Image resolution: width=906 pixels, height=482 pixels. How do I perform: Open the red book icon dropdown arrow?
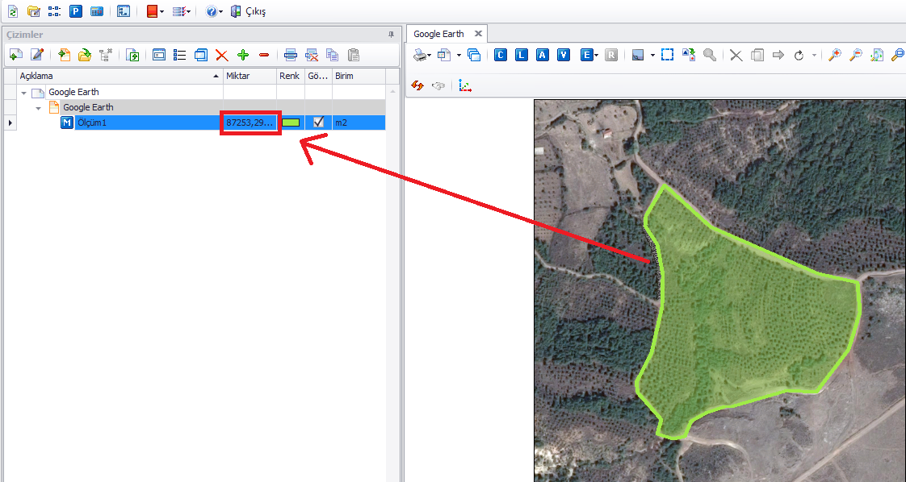click(x=162, y=12)
